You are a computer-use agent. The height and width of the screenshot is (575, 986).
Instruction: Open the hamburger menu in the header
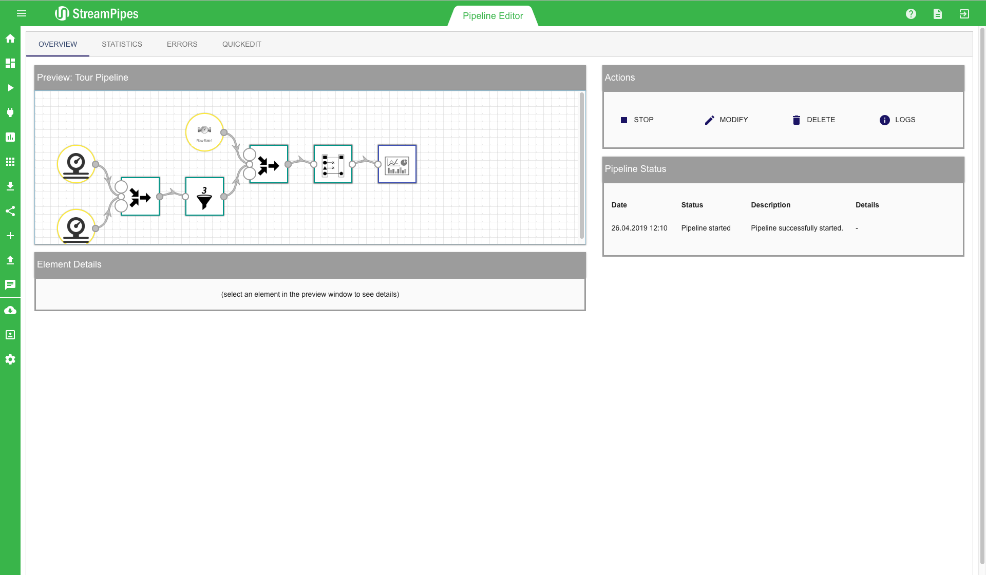21,13
